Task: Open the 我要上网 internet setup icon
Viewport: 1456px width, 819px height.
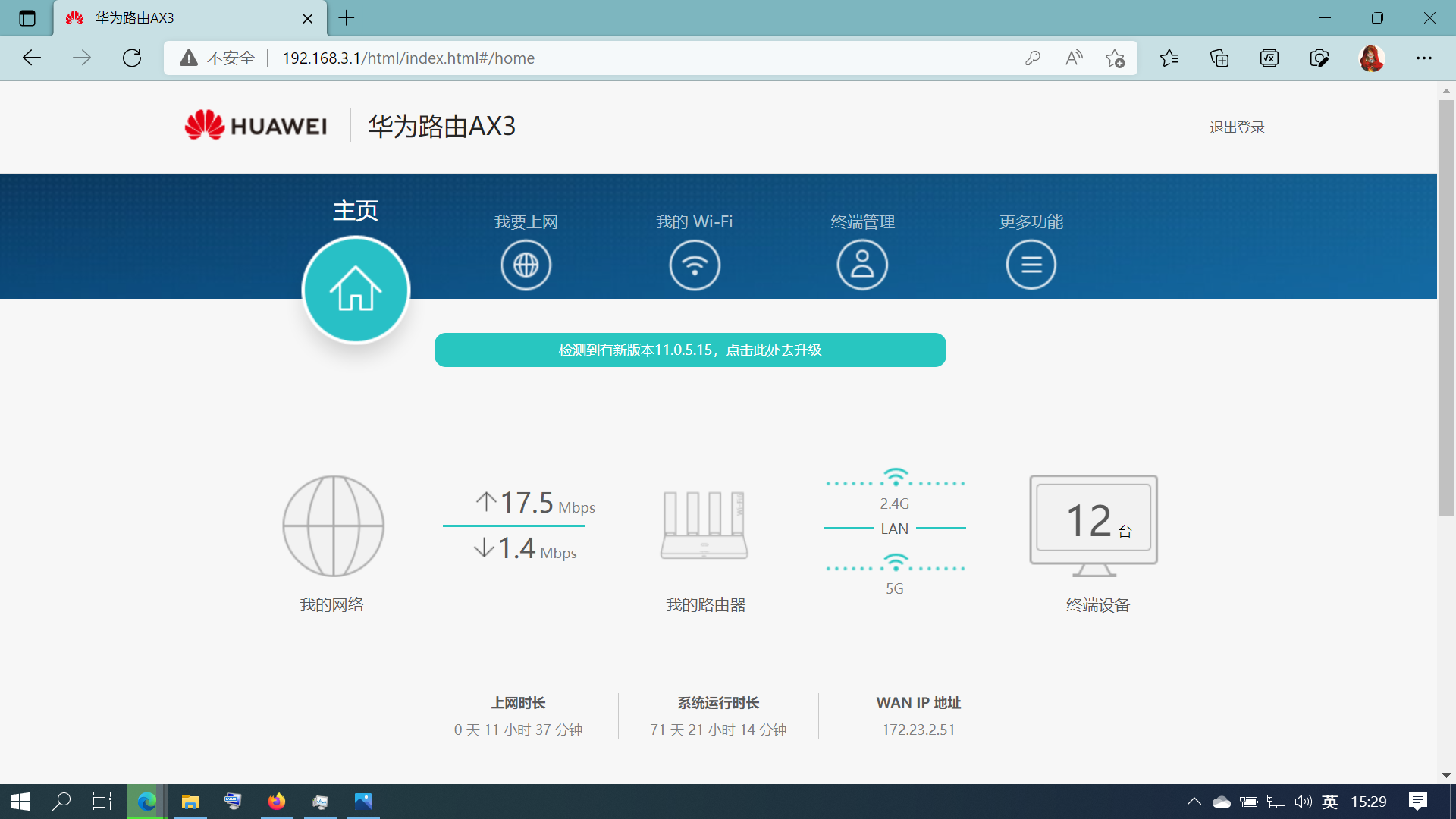Action: pos(526,265)
